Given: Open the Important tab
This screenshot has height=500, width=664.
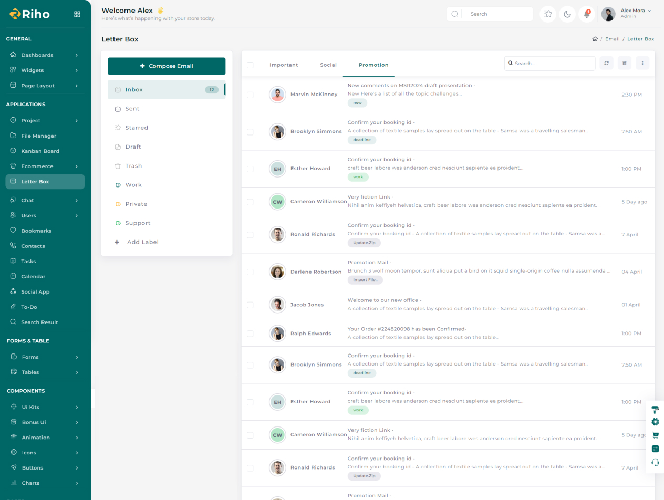Looking at the screenshot, I should (284, 65).
